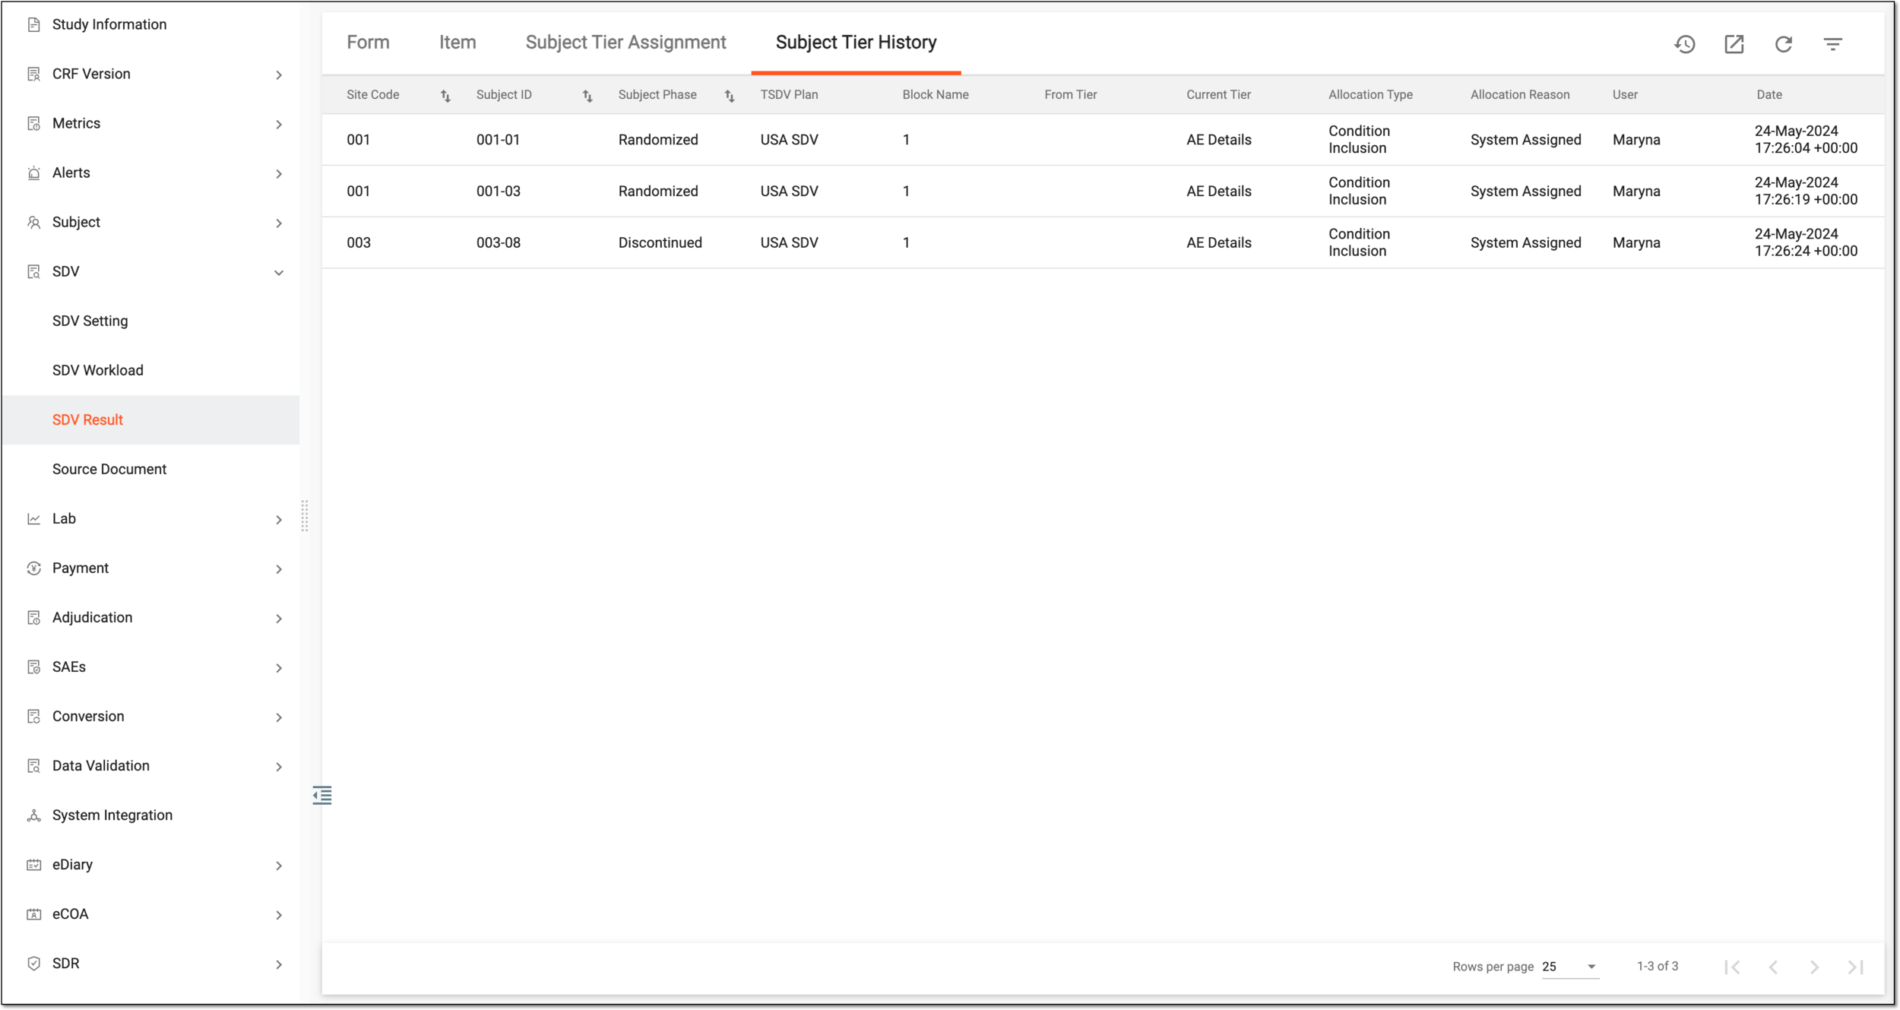1900x1010 pixels.
Task: Switch to the Form tab
Action: pyautogui.click(x=368, y=43)
